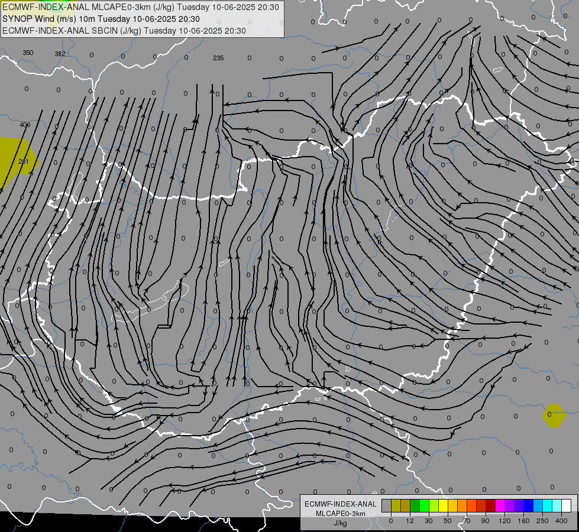
Task: Click the dark green legend swatch
Action: point(415,505)
